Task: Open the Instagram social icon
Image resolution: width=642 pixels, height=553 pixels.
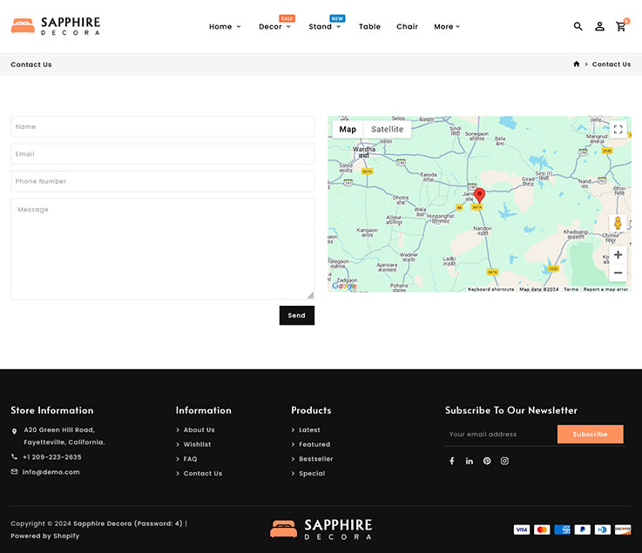Action: pos(504,461)
